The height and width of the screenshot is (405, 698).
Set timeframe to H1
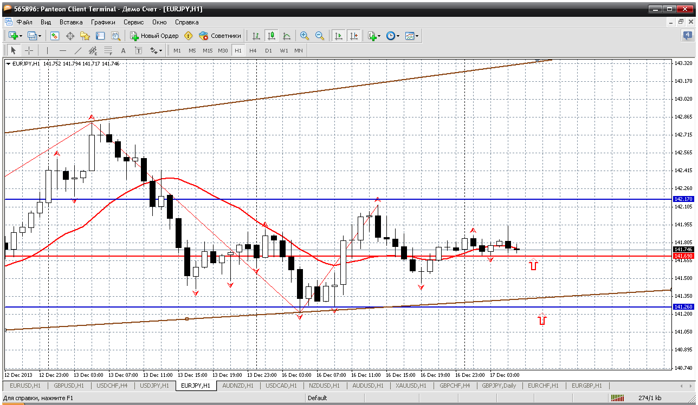238,50
